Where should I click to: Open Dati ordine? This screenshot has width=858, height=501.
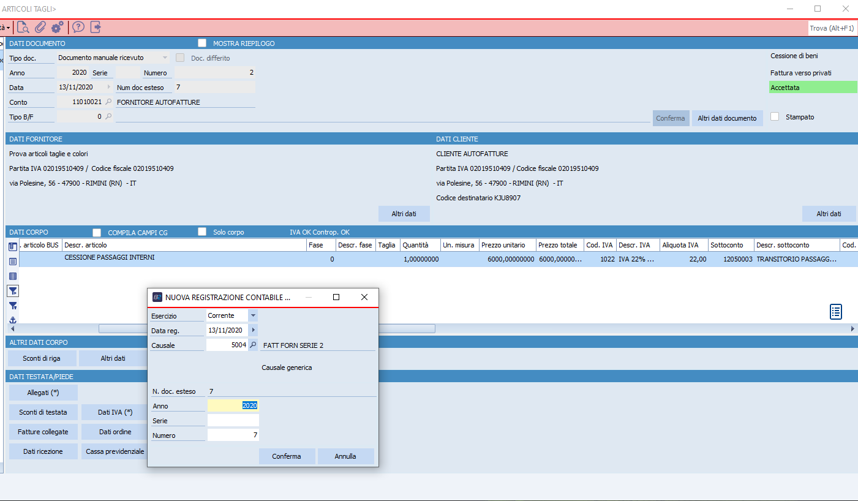(x=115, y=432)
